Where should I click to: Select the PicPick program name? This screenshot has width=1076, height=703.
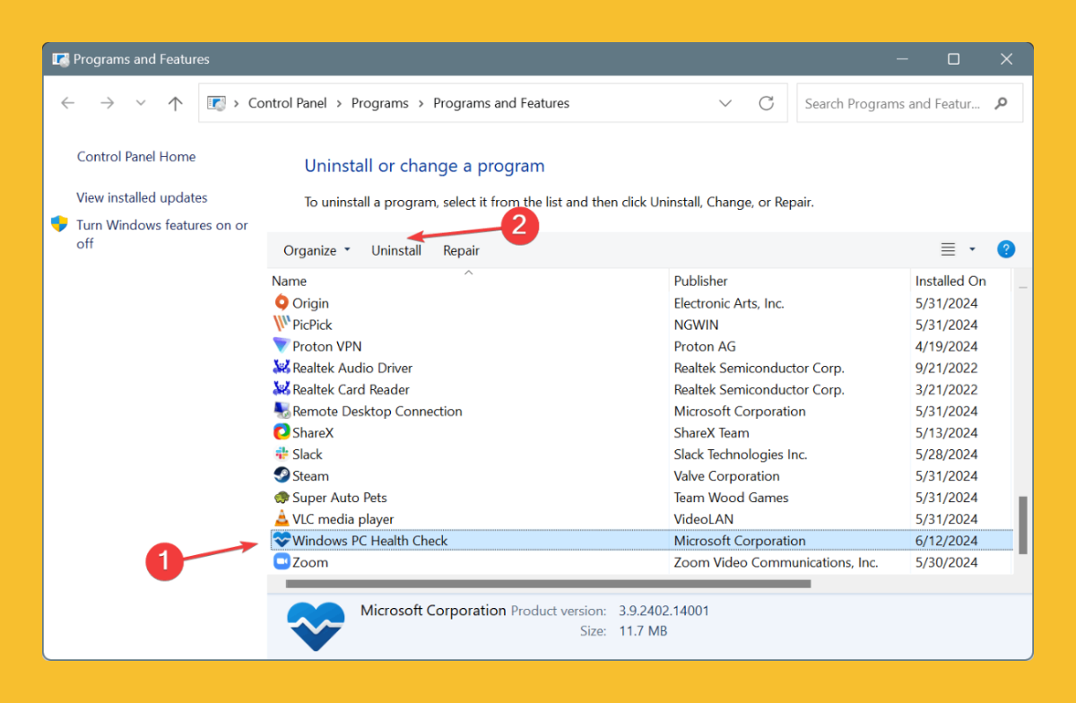coord(312,325)
